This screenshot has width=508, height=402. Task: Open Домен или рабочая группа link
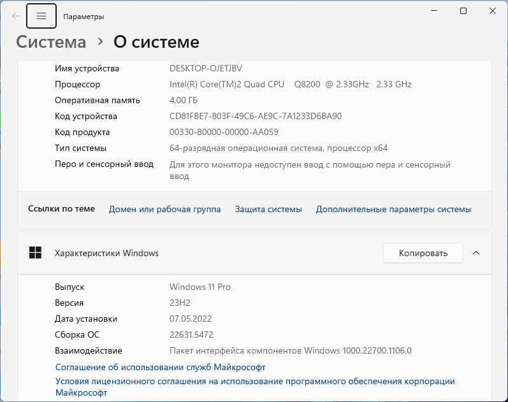(x=164, y=209)
